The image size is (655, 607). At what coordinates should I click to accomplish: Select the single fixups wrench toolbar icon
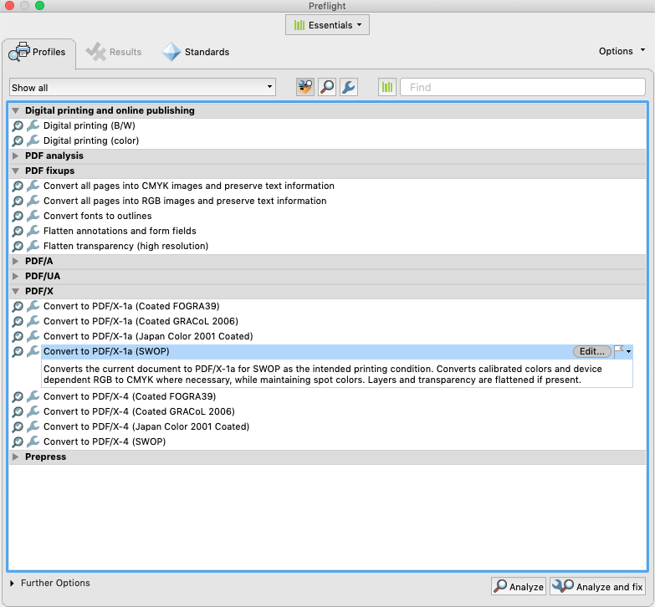[348, 87]
